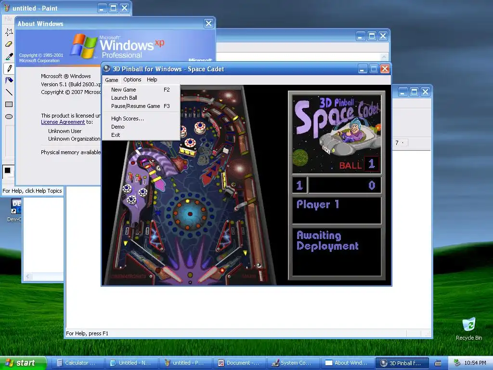Click the 3D Pinball taskbar button
Viewport: 493px width, 370px height.
(402, 363)
